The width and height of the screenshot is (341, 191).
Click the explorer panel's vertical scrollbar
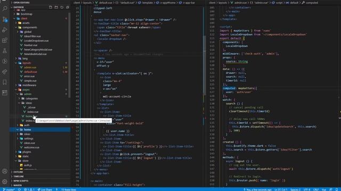tap(69, 55)
